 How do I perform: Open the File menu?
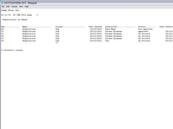[x=3, y=7]
